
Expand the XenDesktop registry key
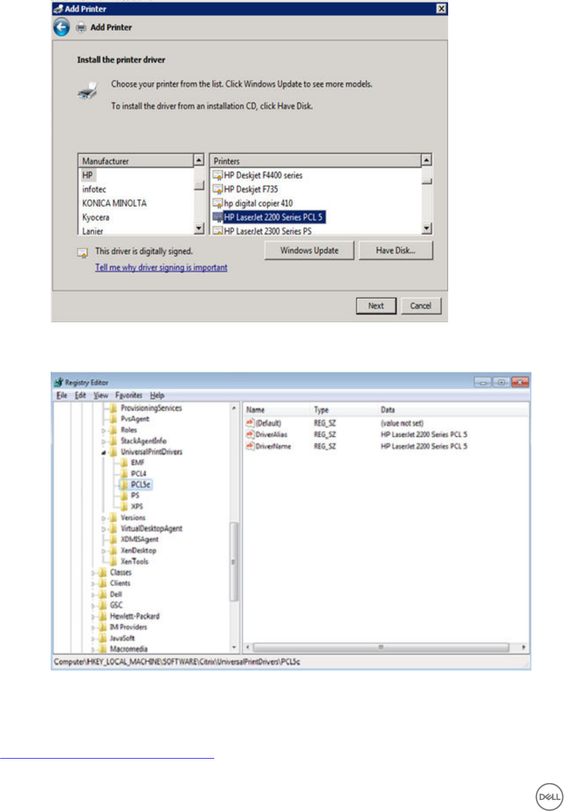click(x=104, y=551)
